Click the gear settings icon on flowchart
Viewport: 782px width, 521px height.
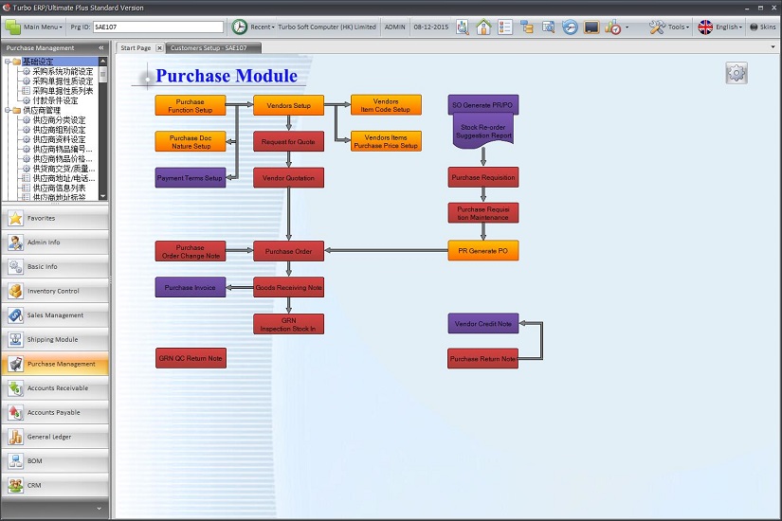coord(737,73)
